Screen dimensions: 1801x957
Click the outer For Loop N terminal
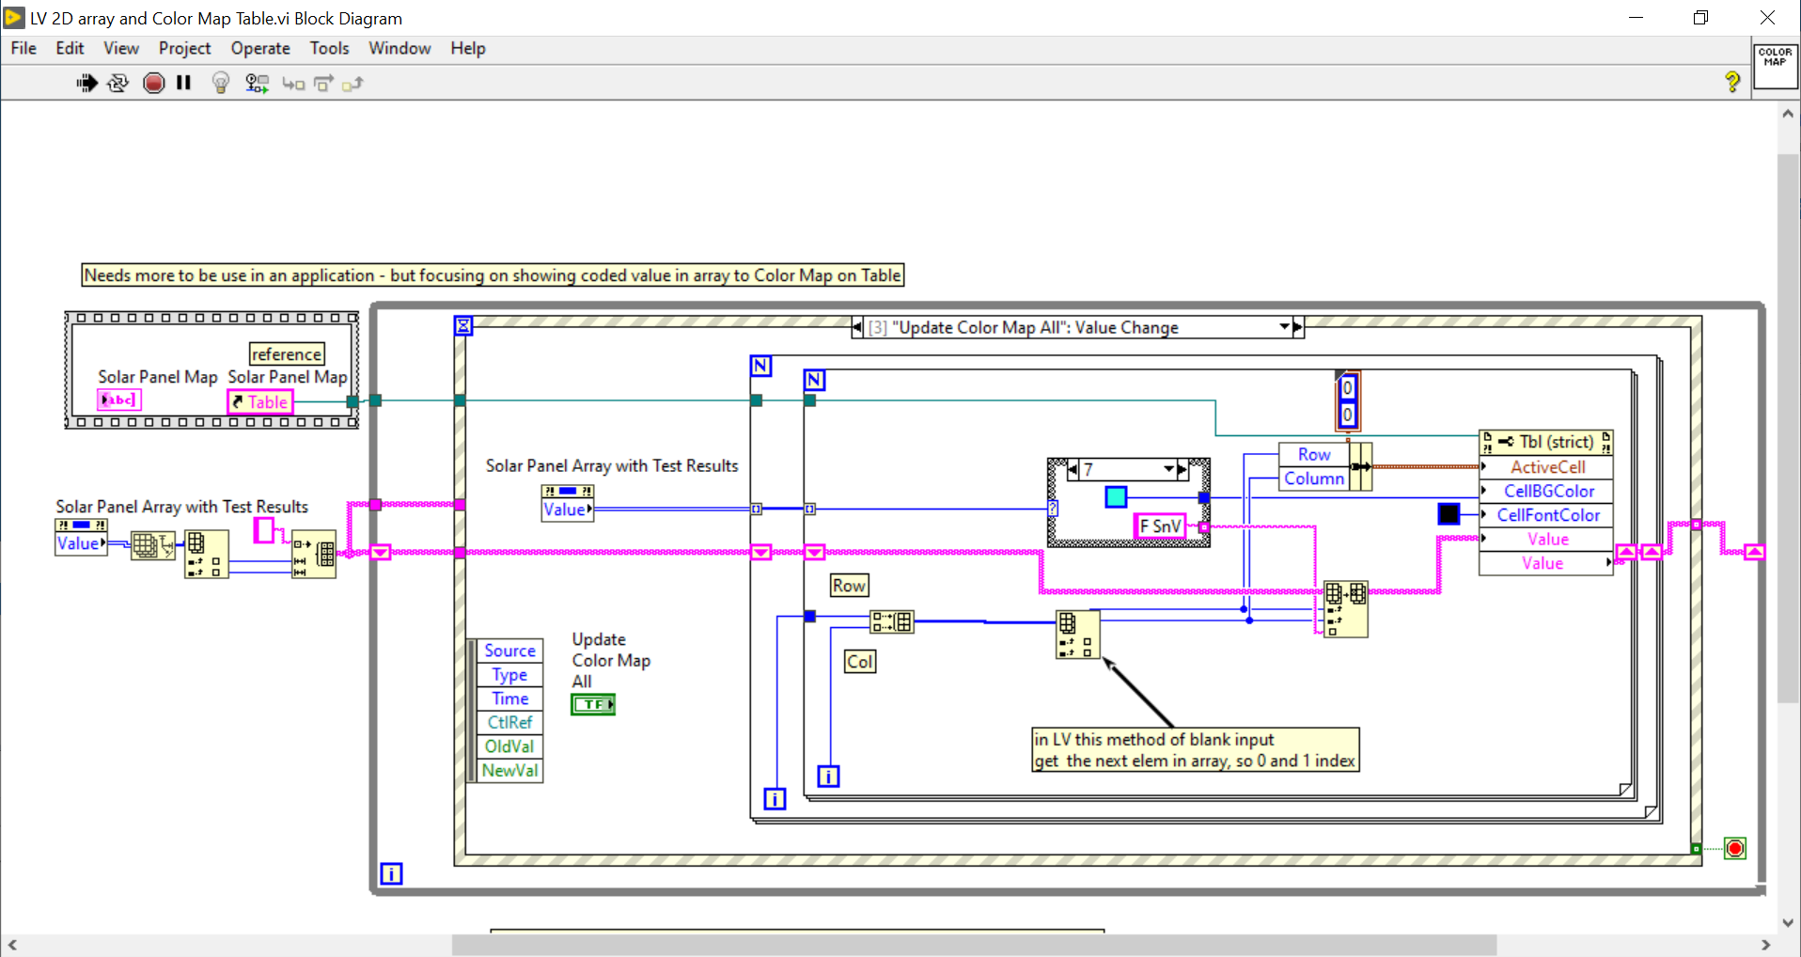pyautogui.click(x=760, y=366)
